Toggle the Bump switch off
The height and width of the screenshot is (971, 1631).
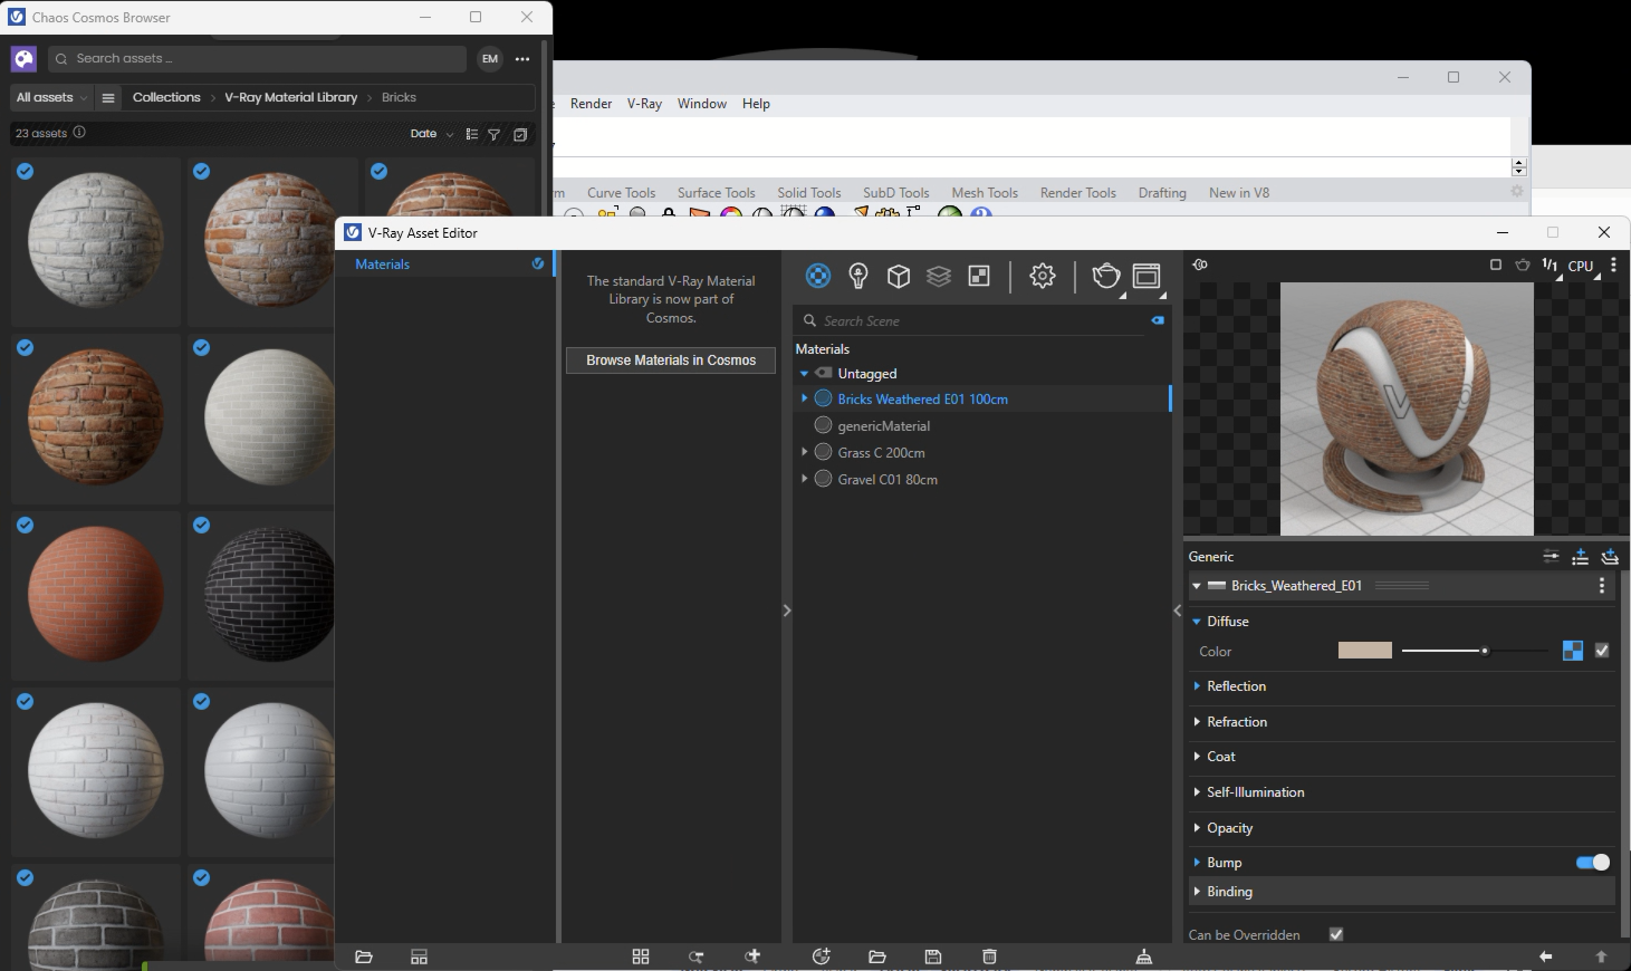pos(1592,862)
